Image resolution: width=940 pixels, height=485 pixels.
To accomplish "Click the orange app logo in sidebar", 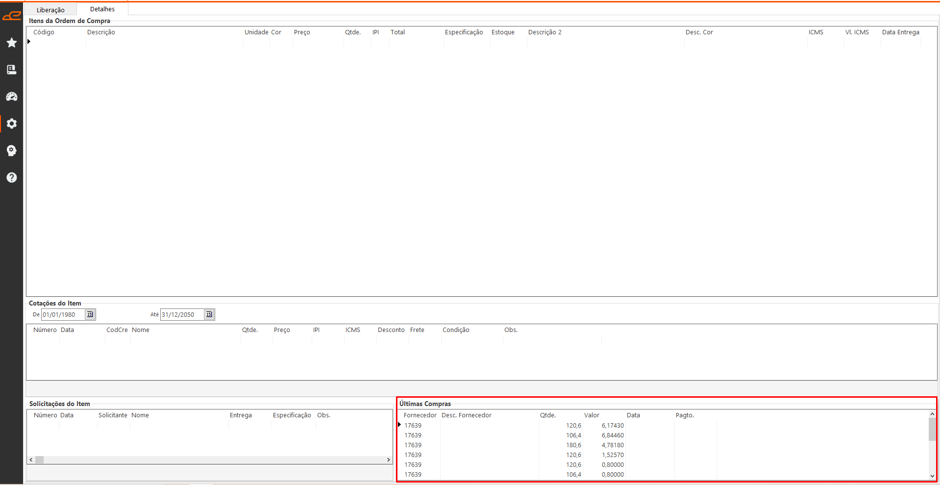I will click(12, 16).
